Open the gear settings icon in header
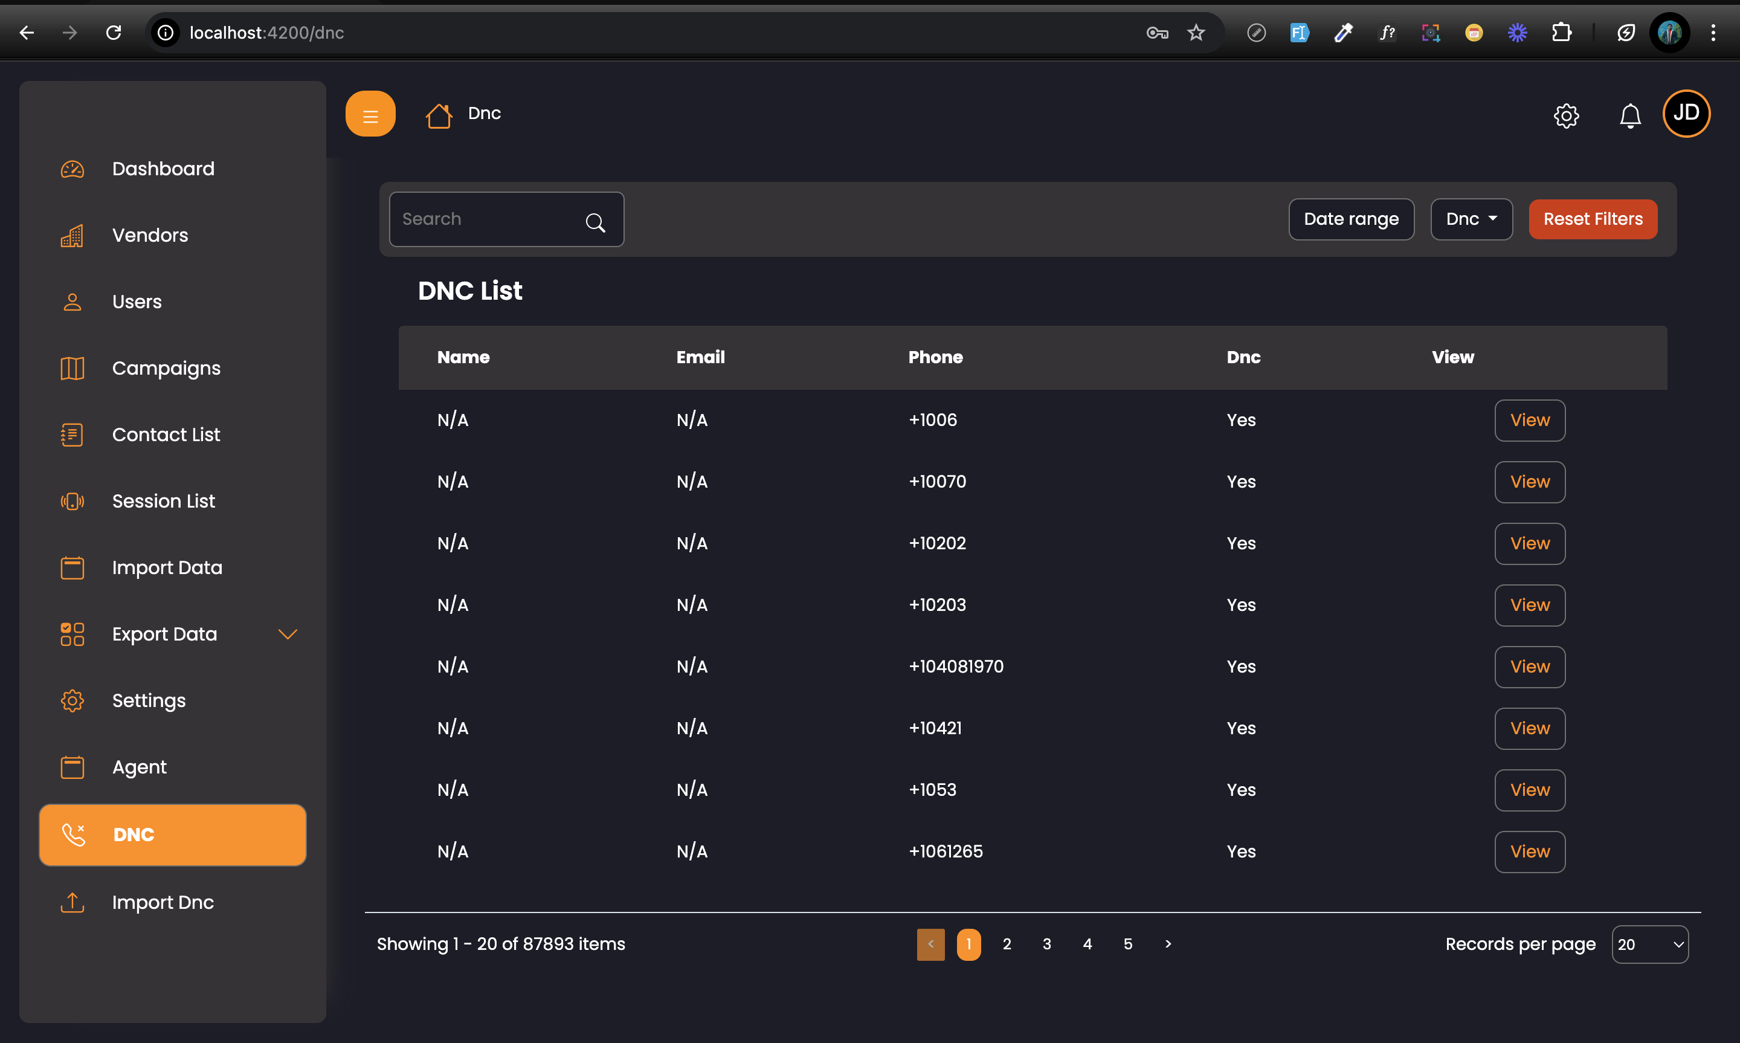Image resolution: width=1740 pixels, height=1043 pixels. pos(1566,115)
